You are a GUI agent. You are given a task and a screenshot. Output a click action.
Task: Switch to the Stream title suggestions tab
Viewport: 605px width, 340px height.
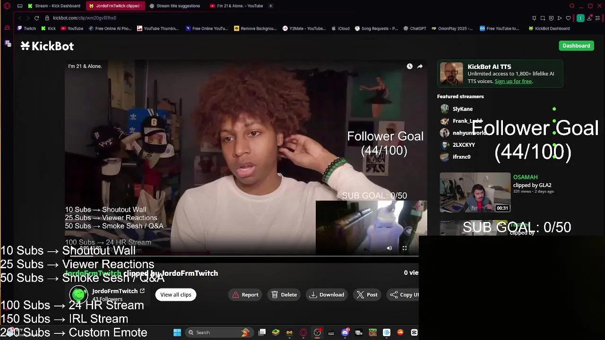pos(175,6)
